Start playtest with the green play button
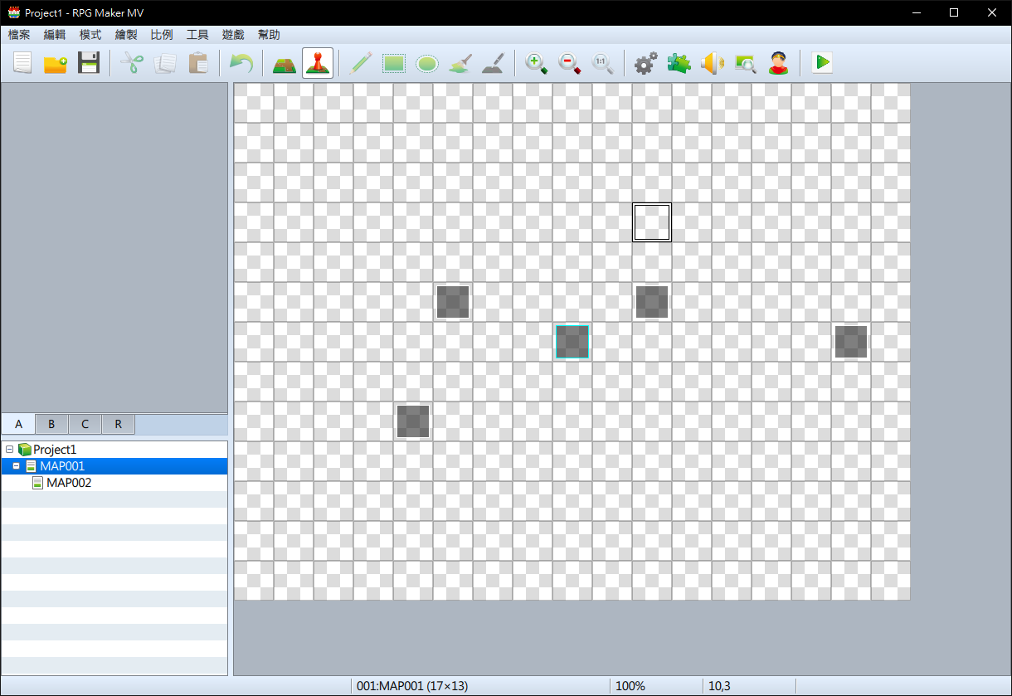The width and height of the screenshot is (1012, 696). [822, 63]
